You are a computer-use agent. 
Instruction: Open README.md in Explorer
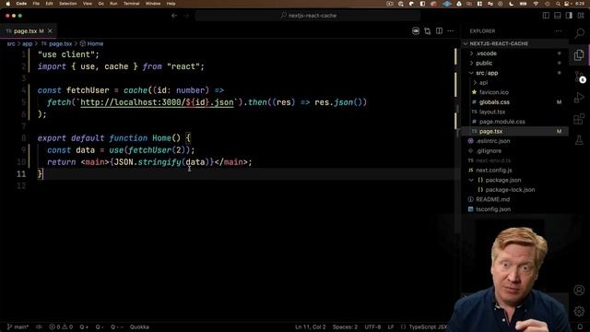[514, 199]
